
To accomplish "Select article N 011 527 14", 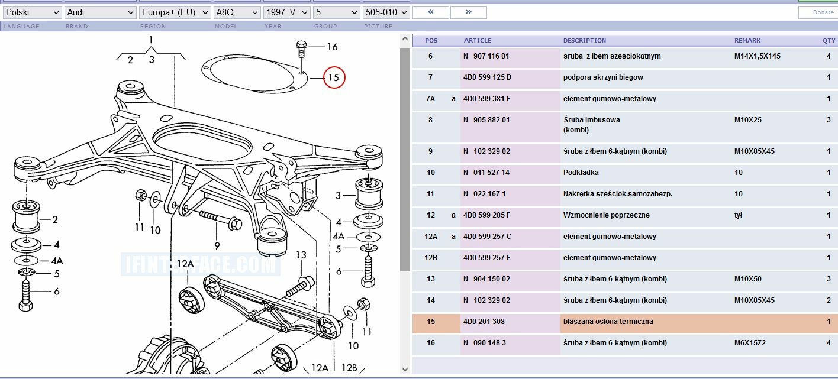I will tap(486, 173).
